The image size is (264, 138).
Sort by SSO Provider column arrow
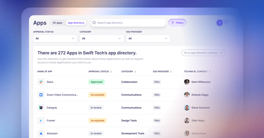coord(171,72)
